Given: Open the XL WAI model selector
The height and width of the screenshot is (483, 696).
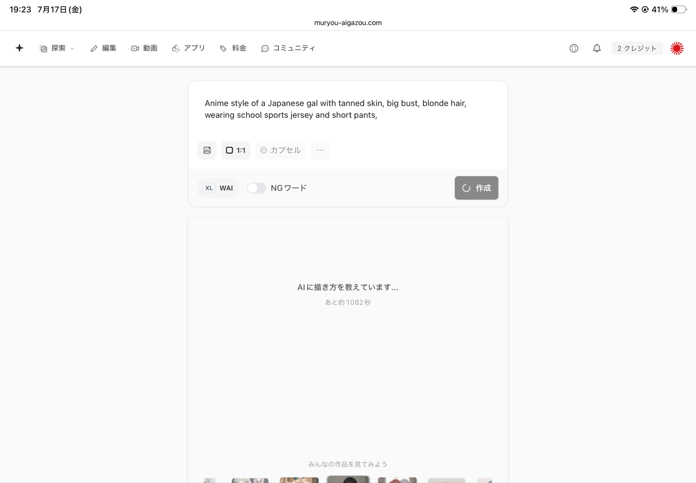Looking at the screenshot, I should pyautogui.click(x=217, y=188).
